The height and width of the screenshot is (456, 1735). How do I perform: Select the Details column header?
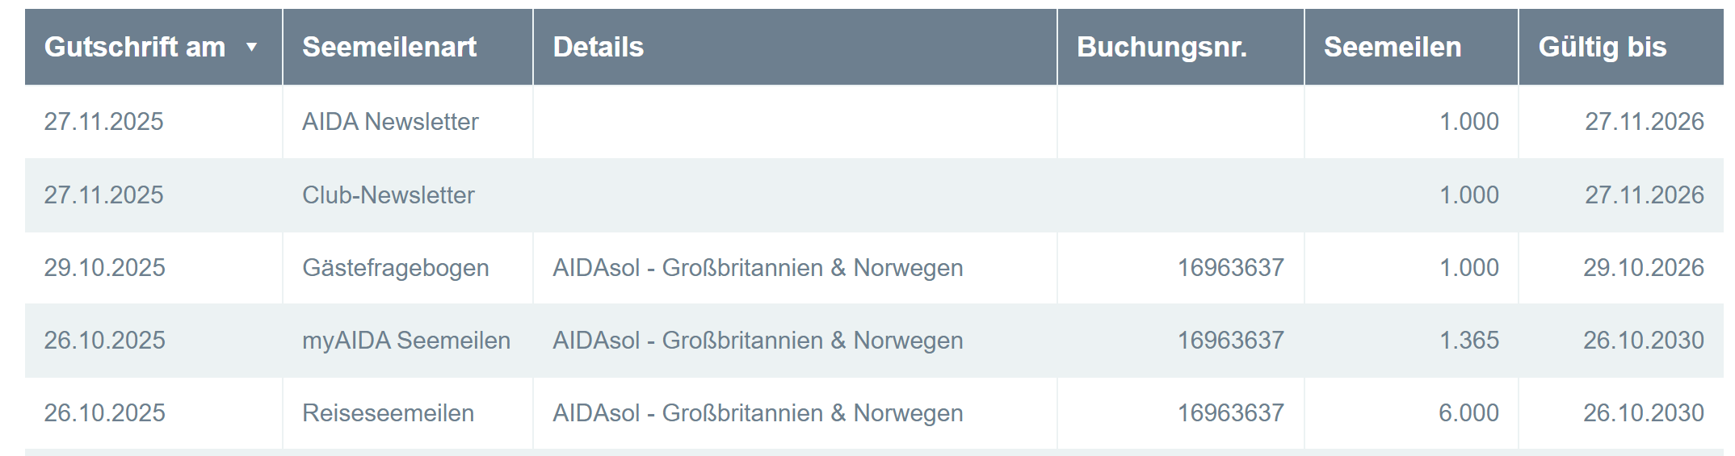[599, 48]
